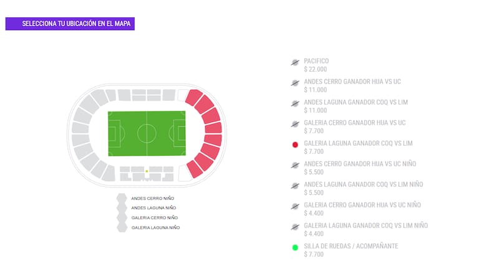
Task: Click crossed-out icon beside Galeria Cerro $7.700
Action: click(295, 124)
